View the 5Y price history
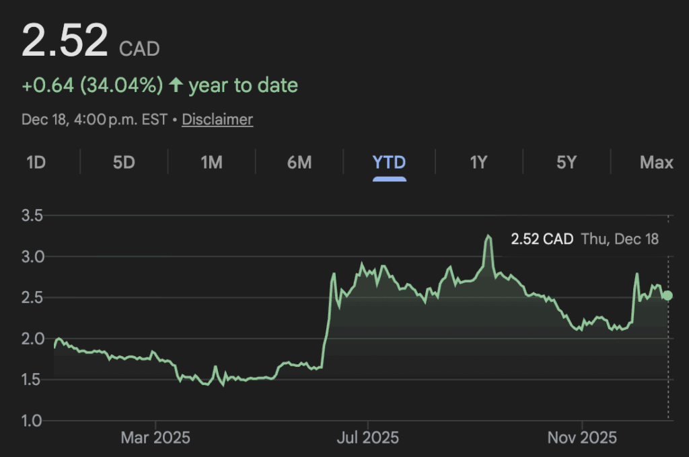The image size is (689, 457). (x=567, y=162)
